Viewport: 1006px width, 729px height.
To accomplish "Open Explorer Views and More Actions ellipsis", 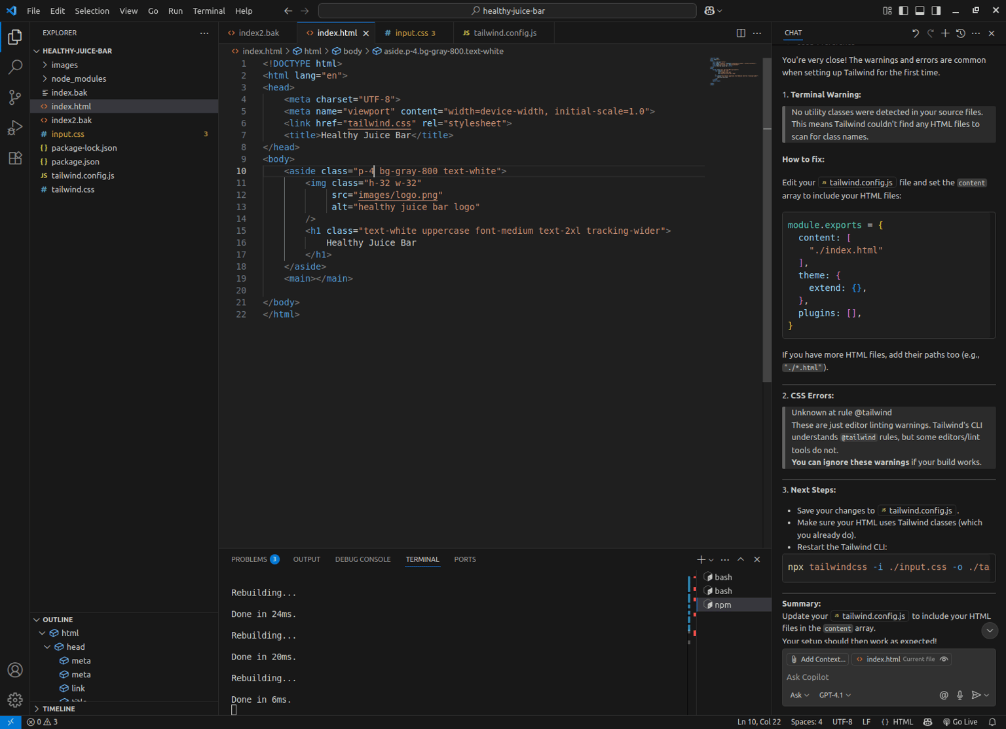I will 204,33.
